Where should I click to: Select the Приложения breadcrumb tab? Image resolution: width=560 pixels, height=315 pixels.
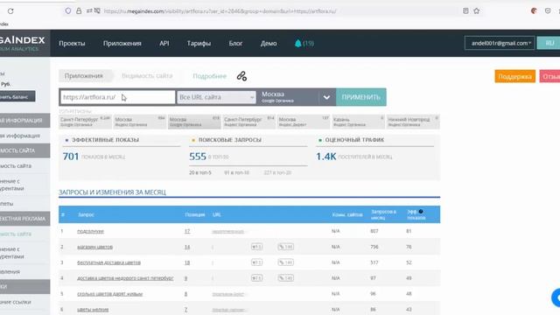(84, 76)
